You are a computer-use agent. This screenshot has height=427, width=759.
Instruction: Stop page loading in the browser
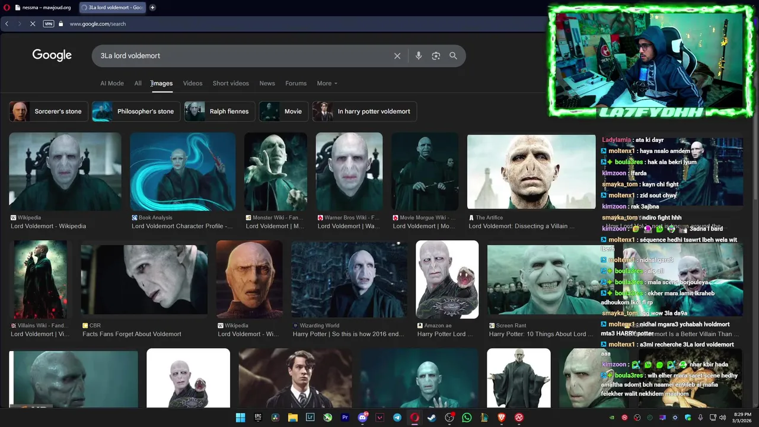pyautogui.click(x=33, y=24)
